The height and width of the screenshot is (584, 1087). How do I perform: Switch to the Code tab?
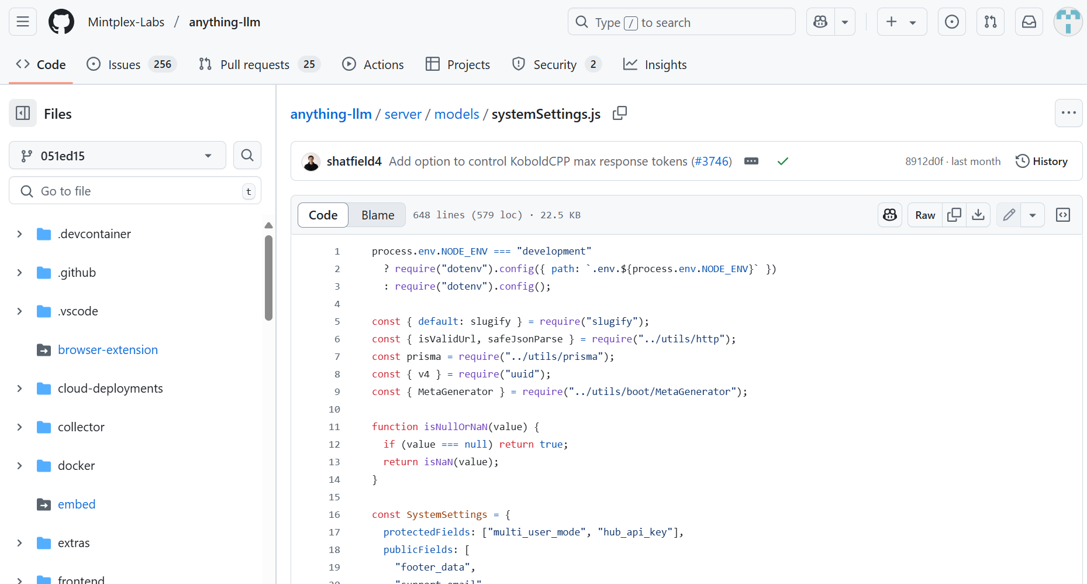(41, 64)
